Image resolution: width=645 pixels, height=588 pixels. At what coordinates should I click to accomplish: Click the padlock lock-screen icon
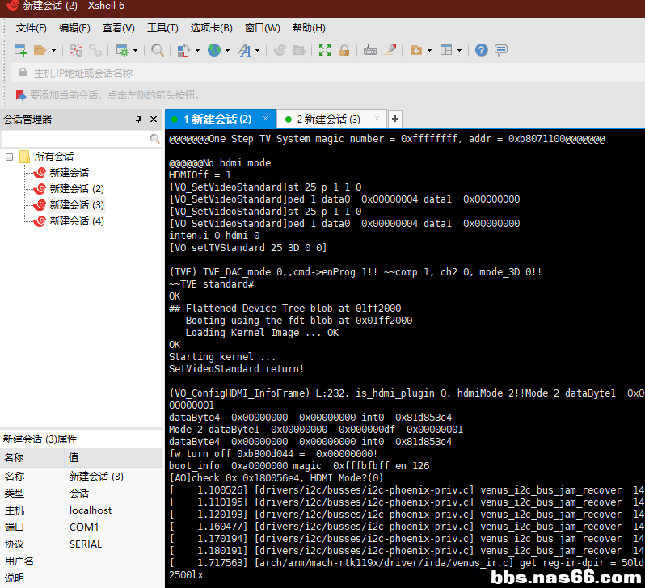[x=344, y=50]
